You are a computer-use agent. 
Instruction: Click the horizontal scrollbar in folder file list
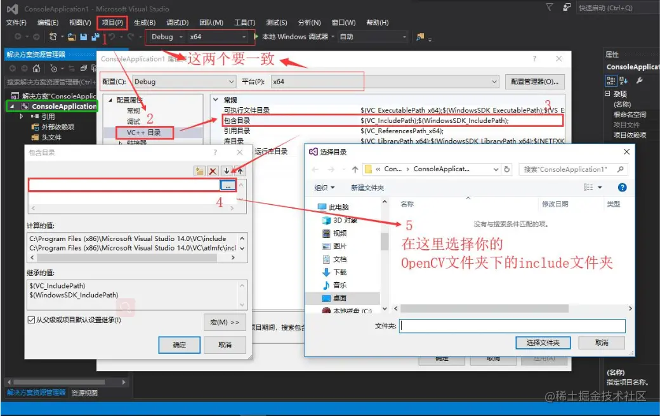tap(484, 309)
